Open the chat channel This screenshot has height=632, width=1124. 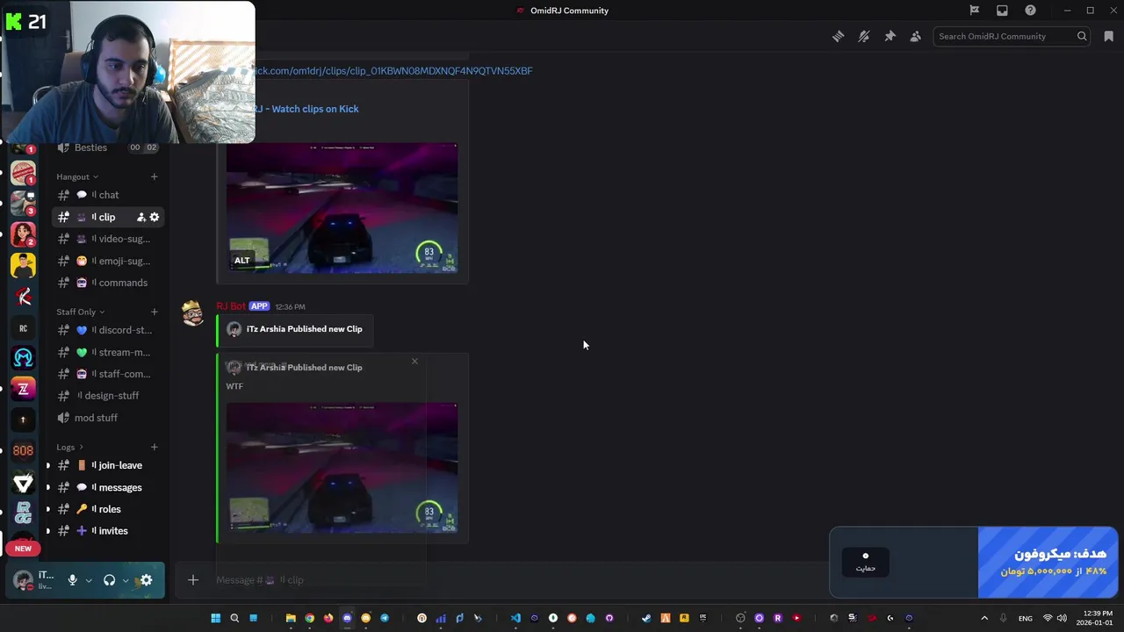pyautogui.click(x=107, y=195)
